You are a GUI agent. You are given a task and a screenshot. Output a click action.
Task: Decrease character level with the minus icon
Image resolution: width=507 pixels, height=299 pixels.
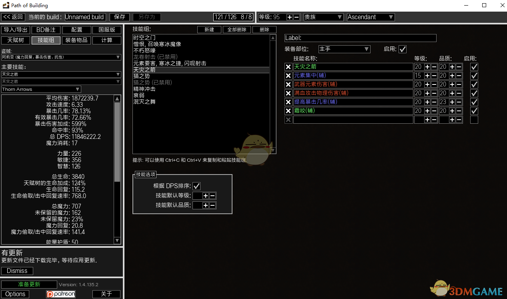(297, 17)
